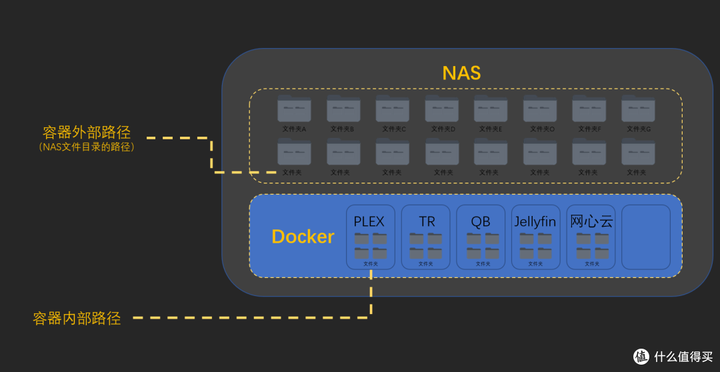Select the Jellyfin container
Screen dimensions: 720x372
click(536, 237)
